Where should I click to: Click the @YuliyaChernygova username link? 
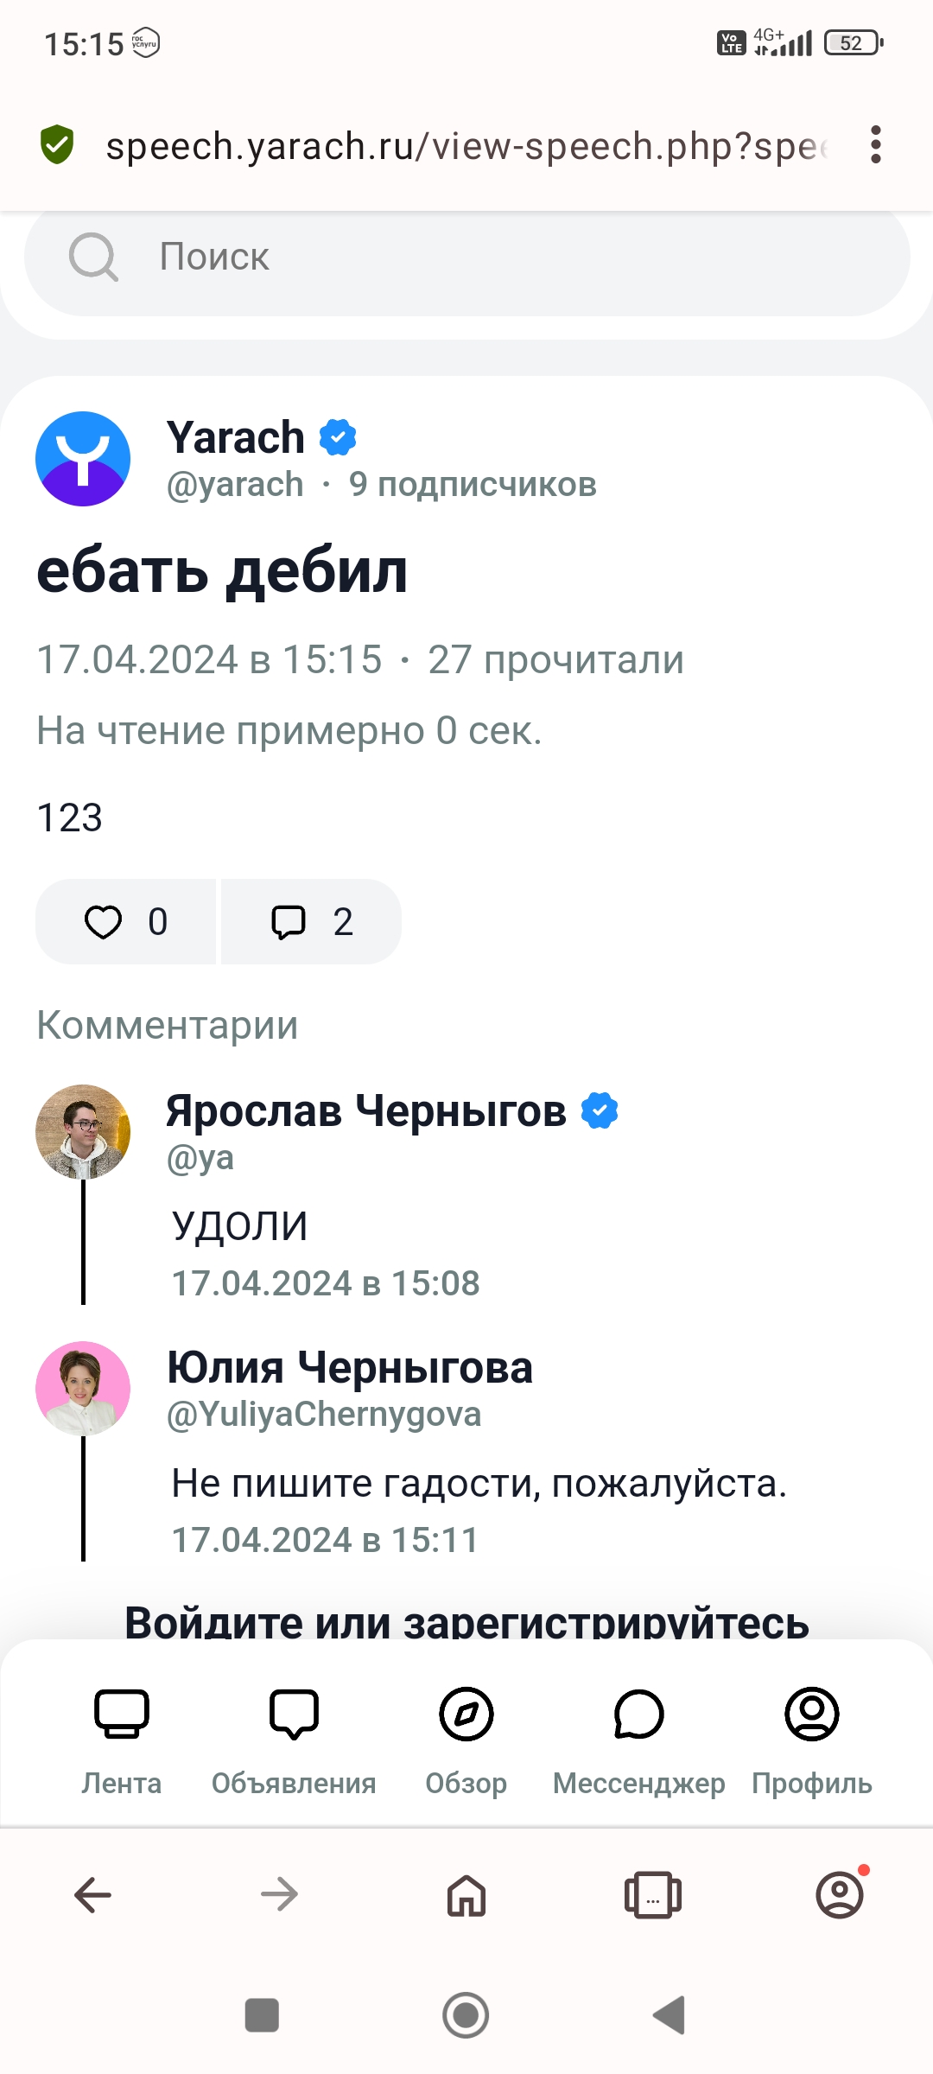pyautogui.click(x=324, y=1415)
